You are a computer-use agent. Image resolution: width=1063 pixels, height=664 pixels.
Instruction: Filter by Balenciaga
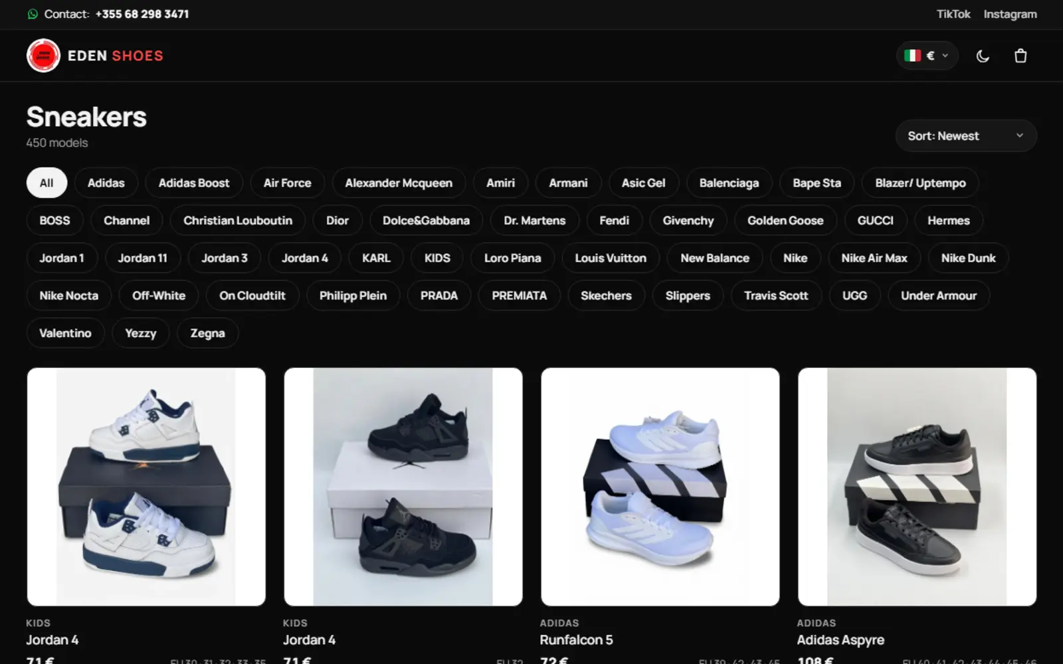click(x=729, y=183)
